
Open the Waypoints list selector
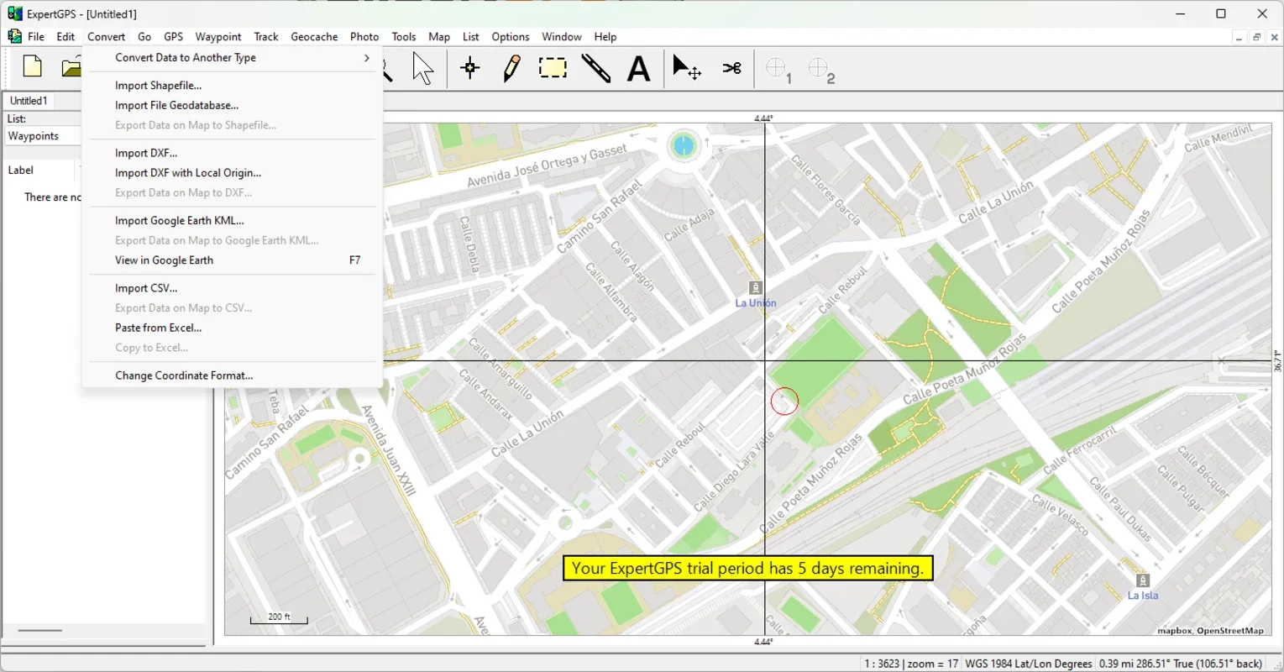coord(43,136)
